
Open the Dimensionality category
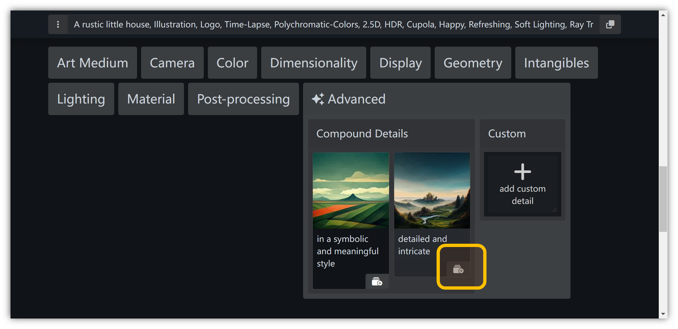[313, 63]
